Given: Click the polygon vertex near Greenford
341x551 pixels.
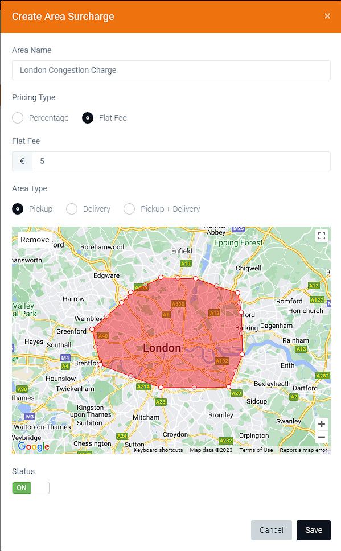Looking at the screenshot, I should 92,329.
